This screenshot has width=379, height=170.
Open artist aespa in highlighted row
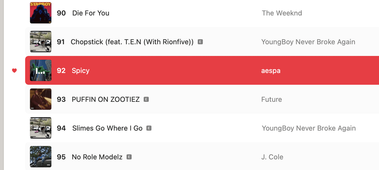tap(271, 71)
